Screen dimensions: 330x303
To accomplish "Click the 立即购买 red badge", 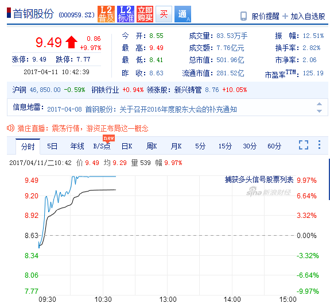I will pyautogui.click(x=145, y=14).
